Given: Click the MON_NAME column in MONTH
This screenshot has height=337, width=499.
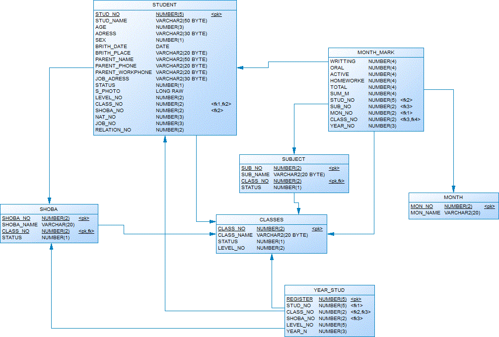Looking at the screenshot, I should (x=426, y=213).
